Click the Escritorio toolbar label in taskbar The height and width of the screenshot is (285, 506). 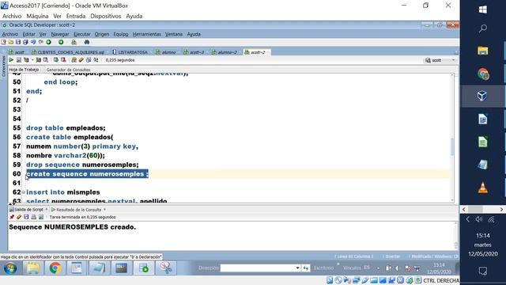(x=323, y=268)
